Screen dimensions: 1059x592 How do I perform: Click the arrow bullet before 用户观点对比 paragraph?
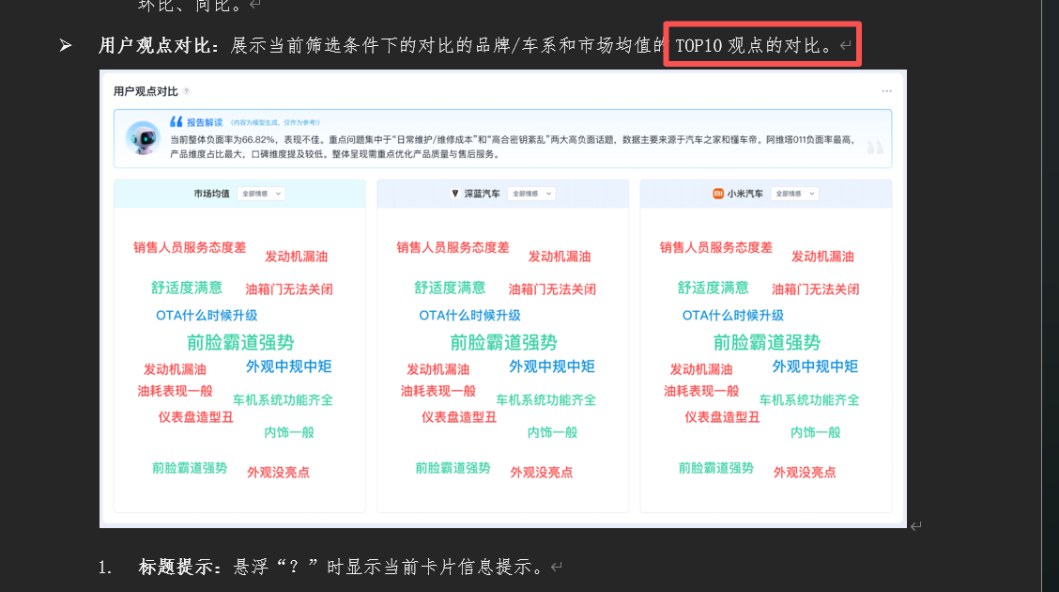tap(66, 45)
